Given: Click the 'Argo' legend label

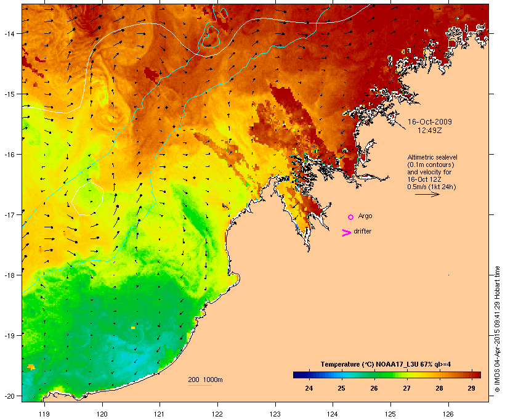Looking at the screenshot, I should 365,216.
